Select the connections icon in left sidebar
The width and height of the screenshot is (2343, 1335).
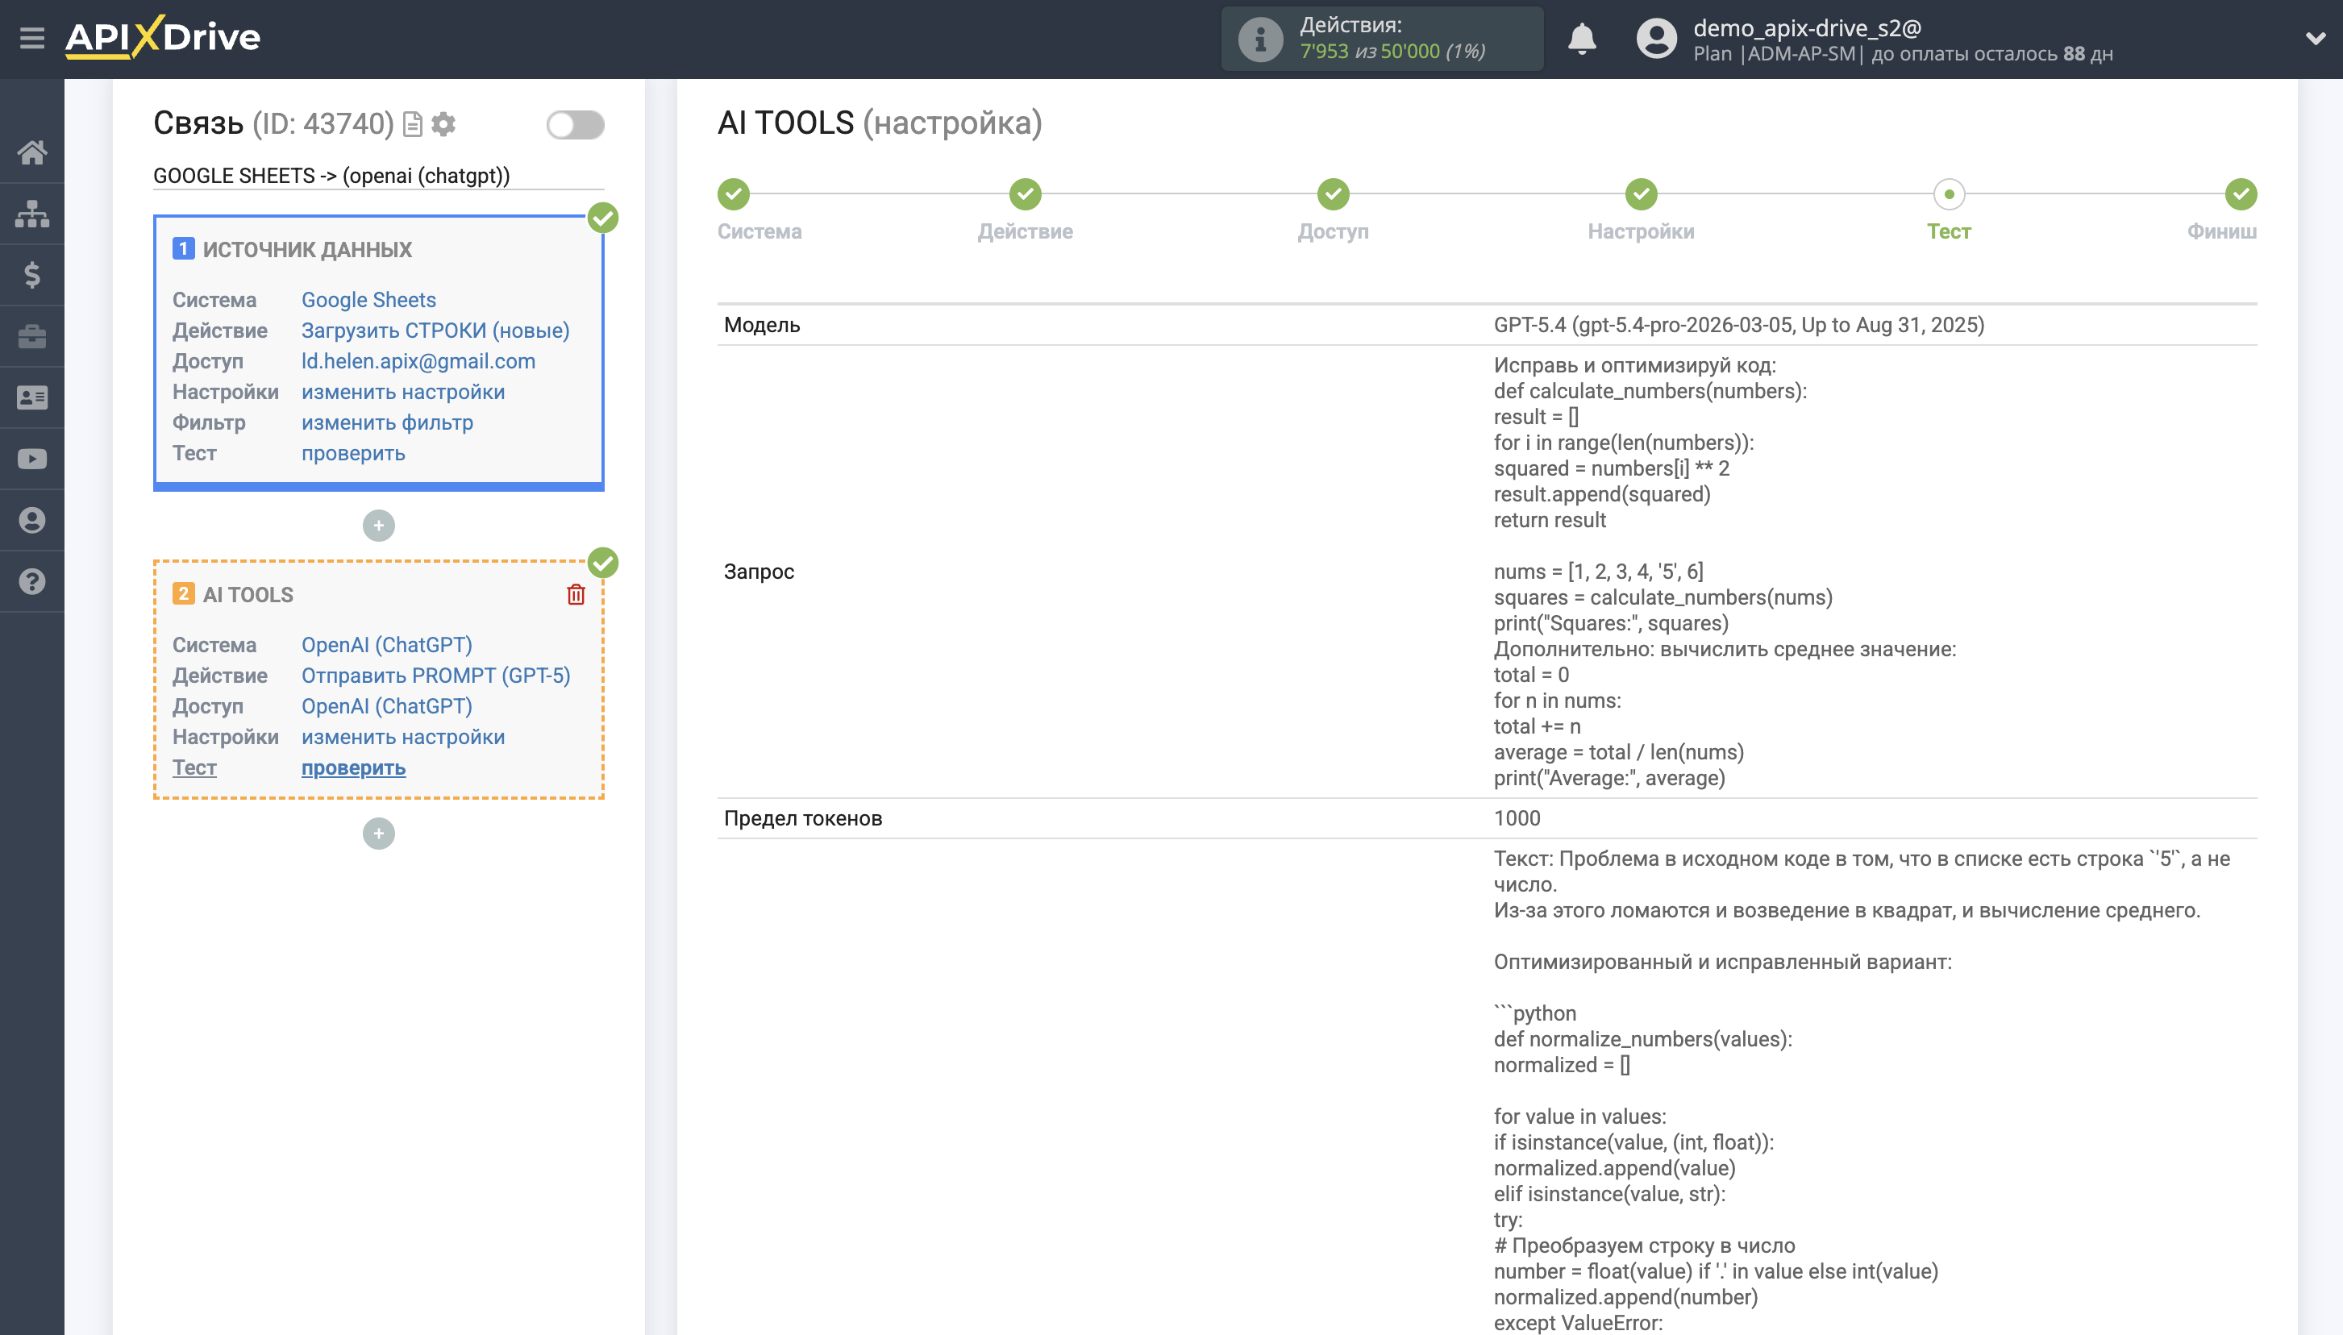(33, 213)
